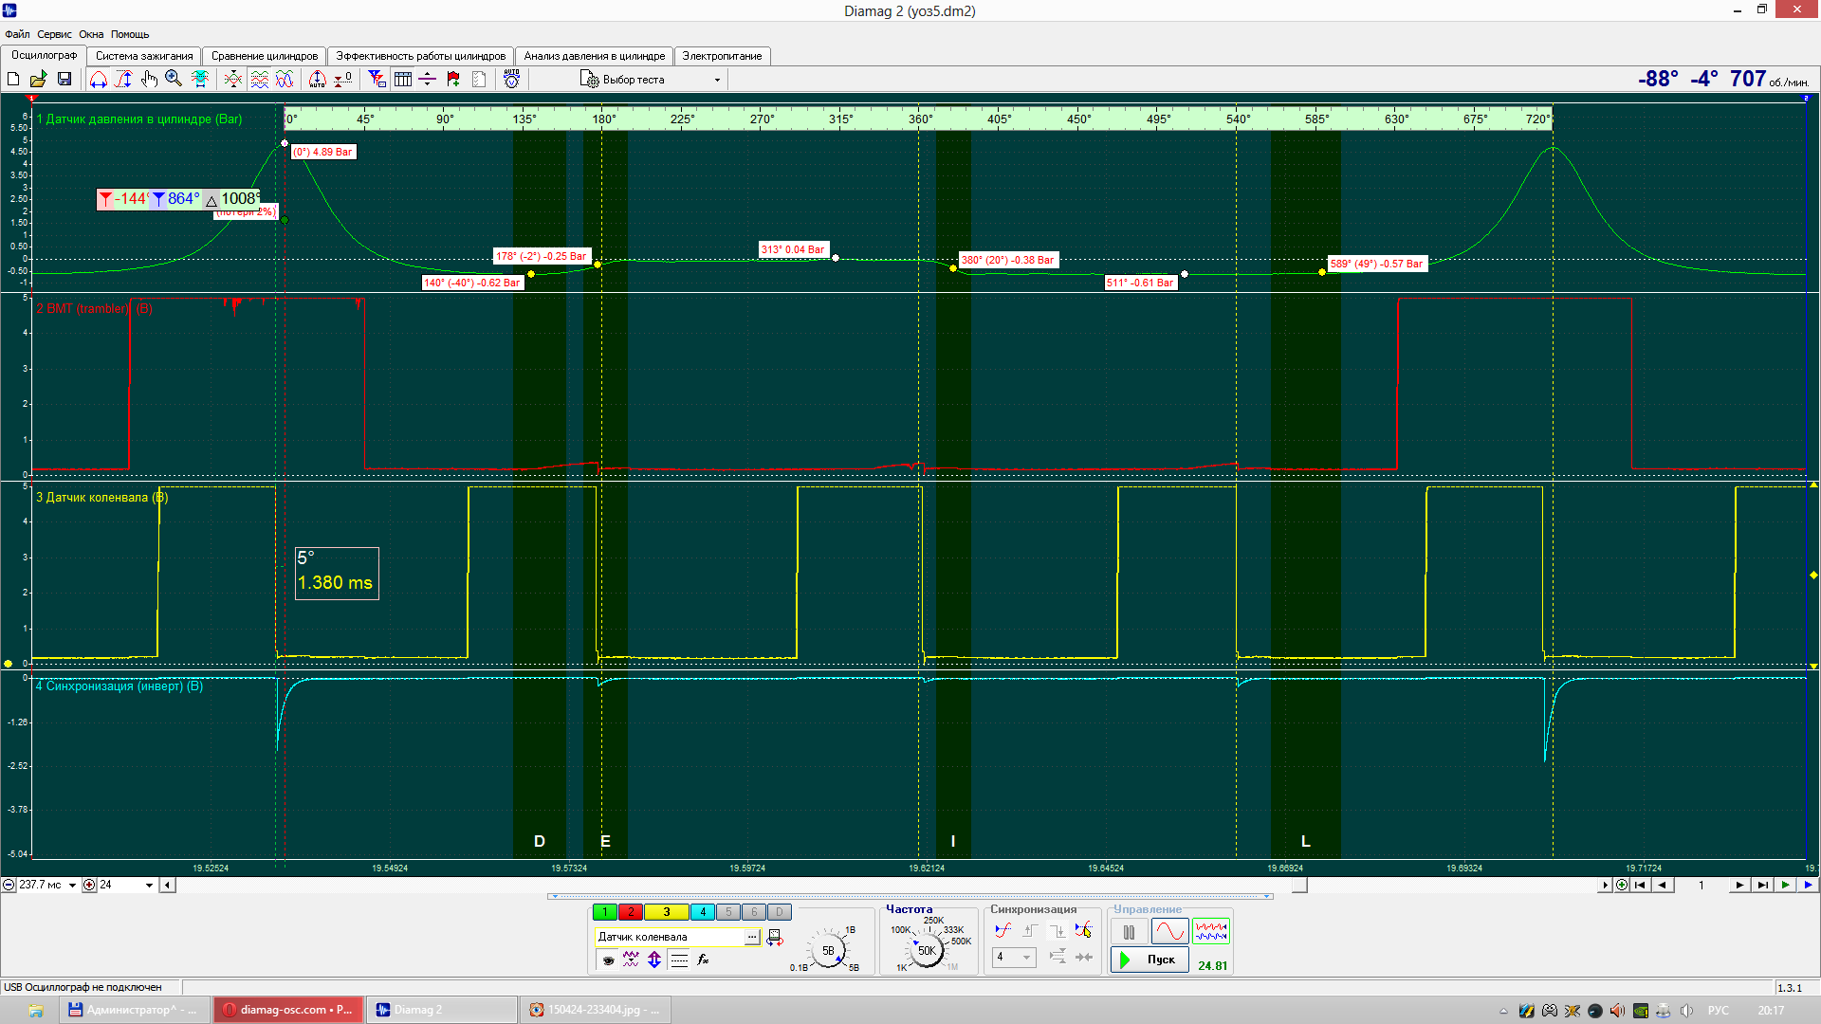1821x1024 pixels.
Task: Open the fx math function icon
Action: pyautogui.click(x=703, y=960)
